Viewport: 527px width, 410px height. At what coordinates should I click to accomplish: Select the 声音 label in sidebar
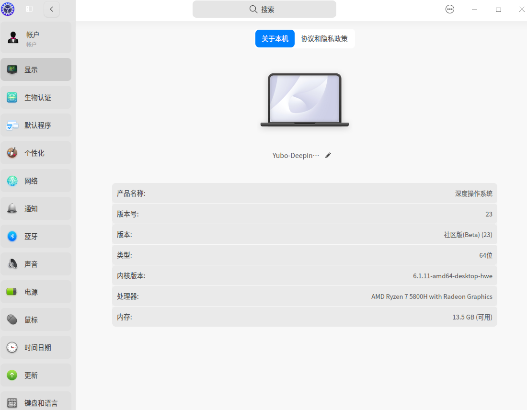(31, 264)
